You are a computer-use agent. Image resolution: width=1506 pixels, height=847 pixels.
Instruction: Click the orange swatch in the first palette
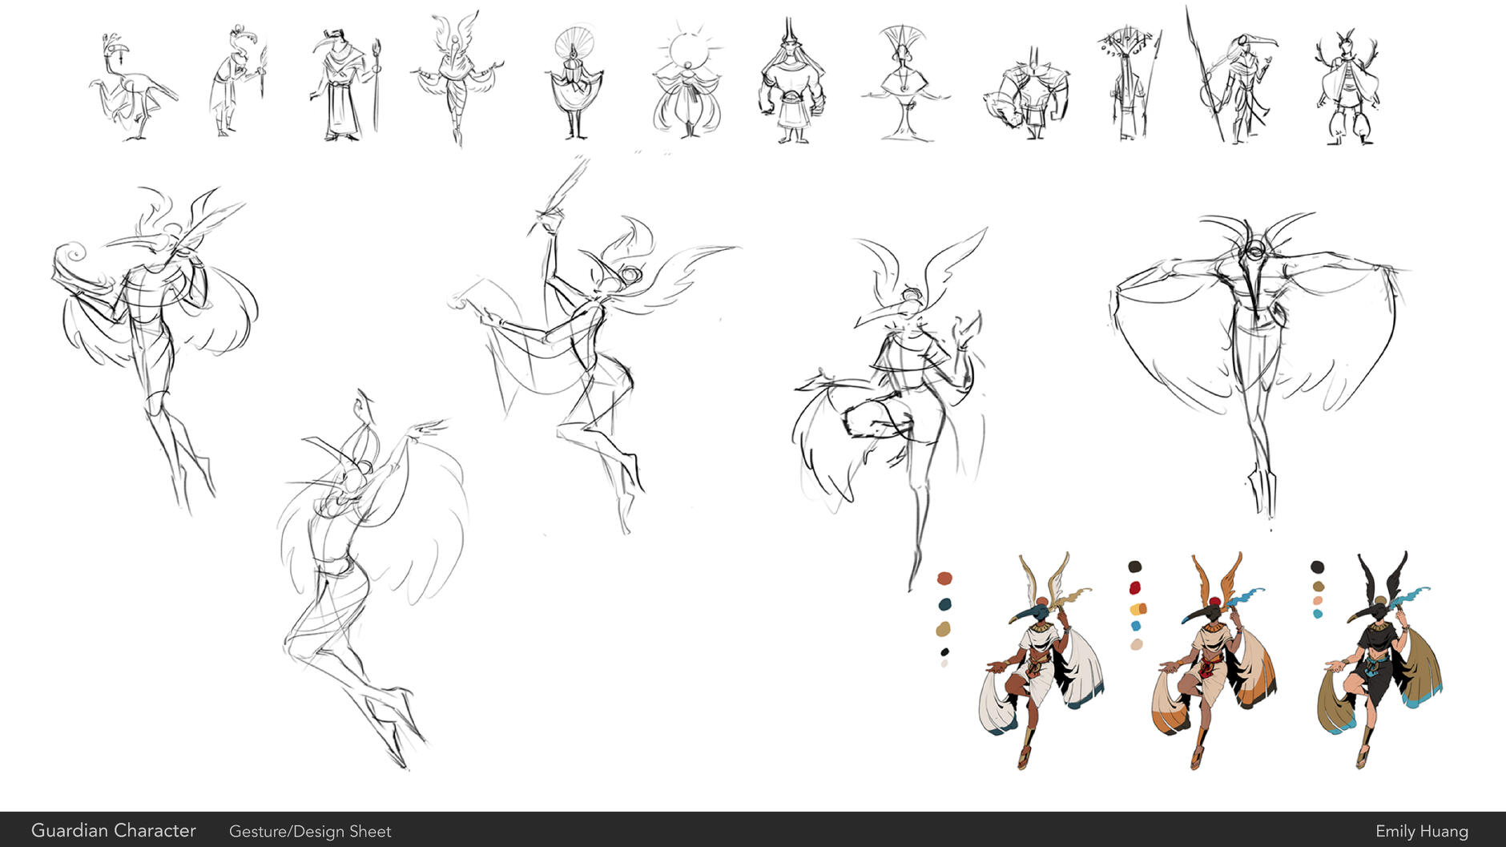coord(944,577)
